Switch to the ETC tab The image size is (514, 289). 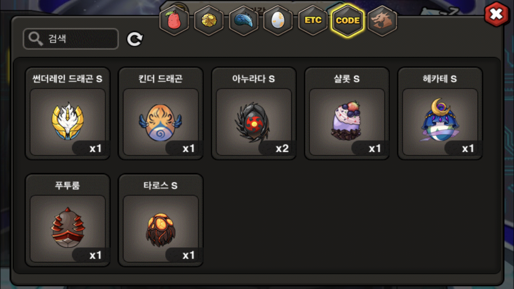(313, 20)
